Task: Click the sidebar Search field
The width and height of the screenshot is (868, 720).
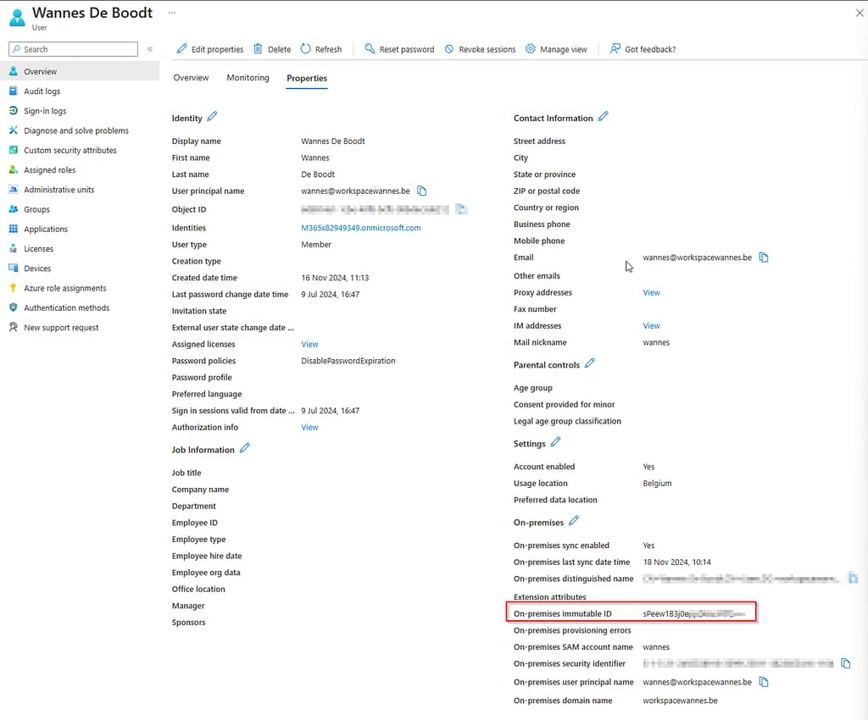Action: (74, 49)
